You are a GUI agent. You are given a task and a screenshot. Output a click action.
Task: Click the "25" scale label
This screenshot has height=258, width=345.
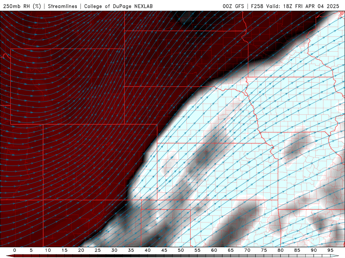(98, 250)
